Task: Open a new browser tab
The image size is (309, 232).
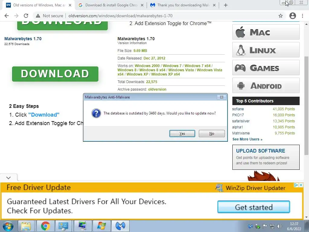Action: 226,5
